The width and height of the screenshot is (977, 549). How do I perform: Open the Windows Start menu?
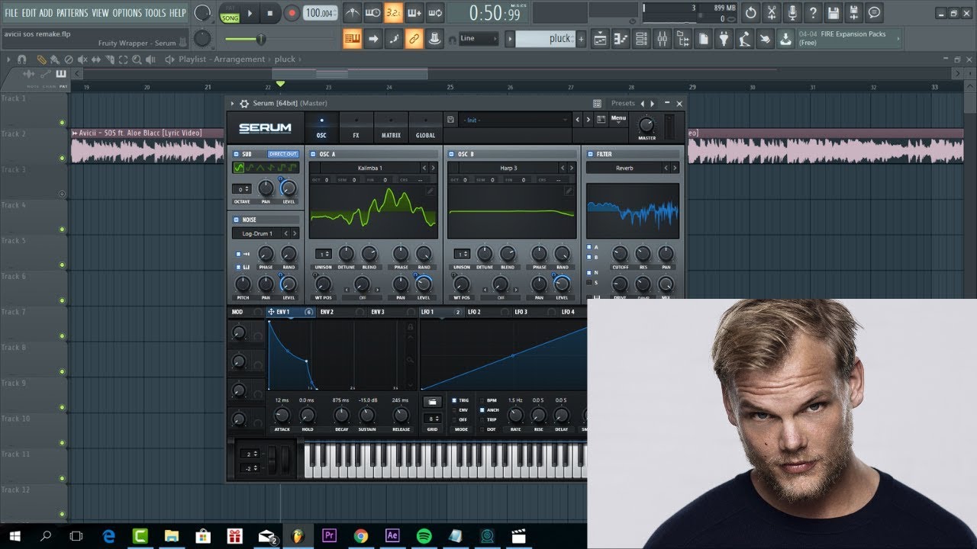pyautogui.click(x=15, y=536)
